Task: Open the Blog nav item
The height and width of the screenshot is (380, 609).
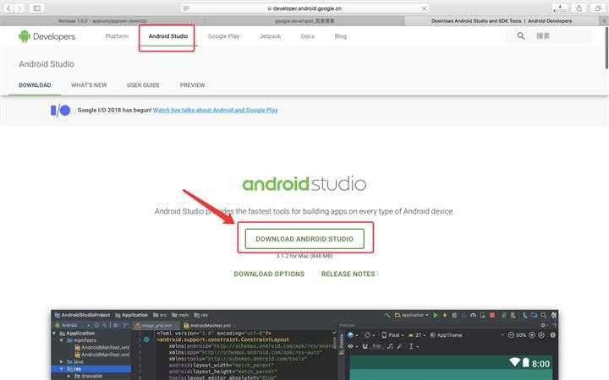Action: (x=341, y=36)
